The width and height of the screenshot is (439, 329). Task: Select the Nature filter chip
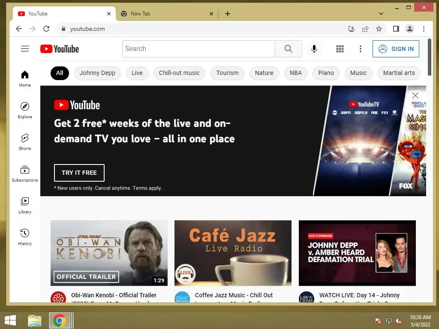pyautogui.click(x=264, y=73)
